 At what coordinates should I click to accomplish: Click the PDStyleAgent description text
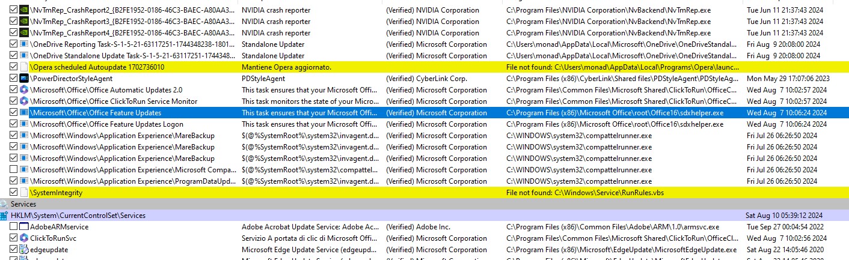263,79
